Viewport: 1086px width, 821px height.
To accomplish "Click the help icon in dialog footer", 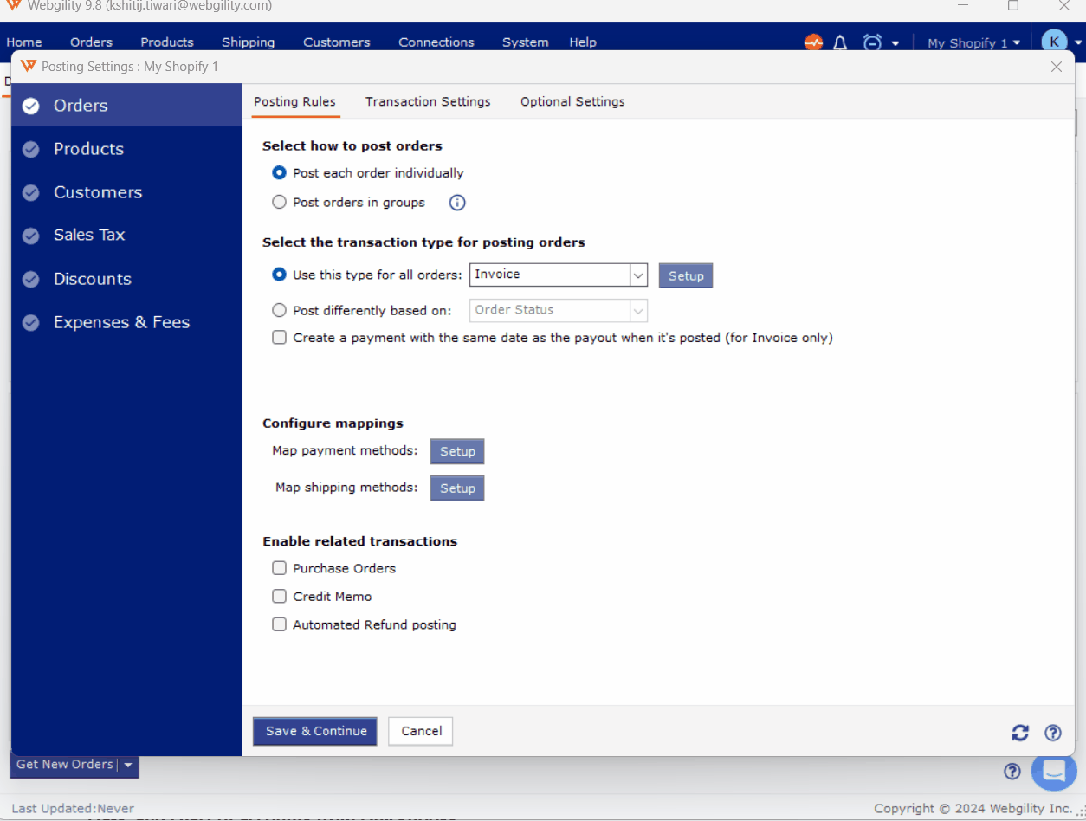I will pyautogui.click(x=1052, y=733).
